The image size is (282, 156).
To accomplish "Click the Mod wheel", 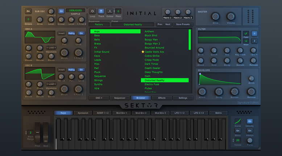I will [x=46, y=133].
